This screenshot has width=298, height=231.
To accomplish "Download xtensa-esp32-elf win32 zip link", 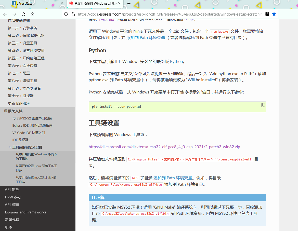I will [164, 147].
